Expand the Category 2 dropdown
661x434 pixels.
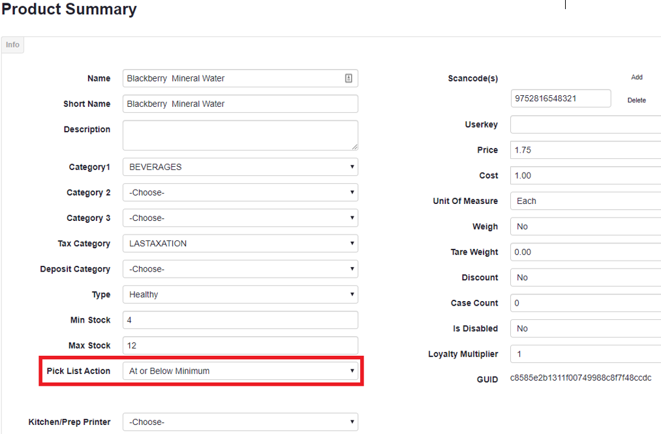[x=240, y=193]
